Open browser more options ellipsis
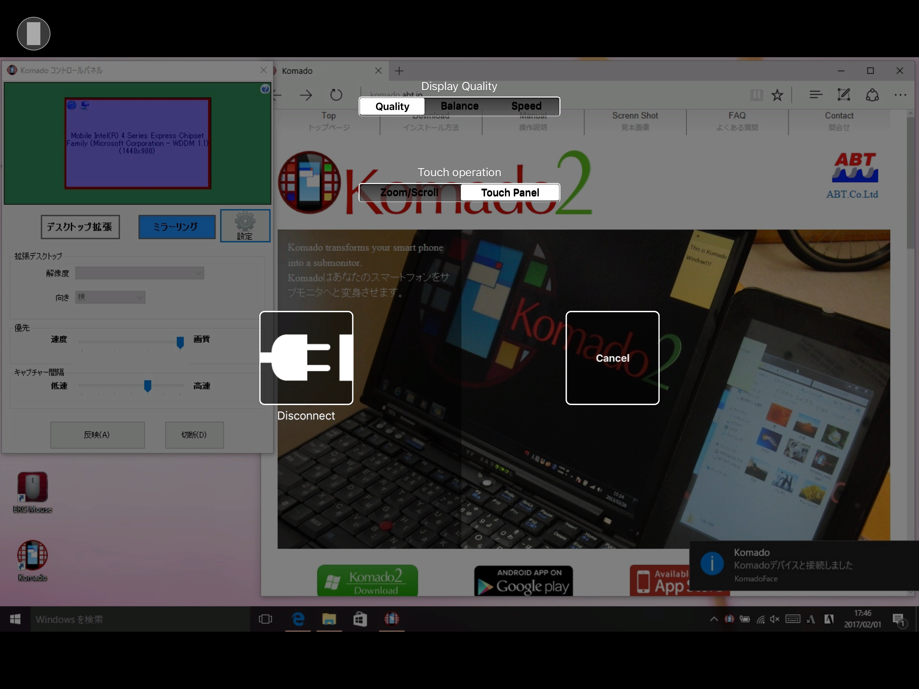This screenshot has width=919, height=689. (x=900, y=95)
